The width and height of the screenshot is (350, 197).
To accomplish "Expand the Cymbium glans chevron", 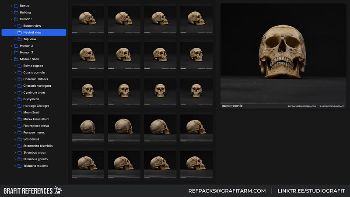I will click(x=15, y=92).
